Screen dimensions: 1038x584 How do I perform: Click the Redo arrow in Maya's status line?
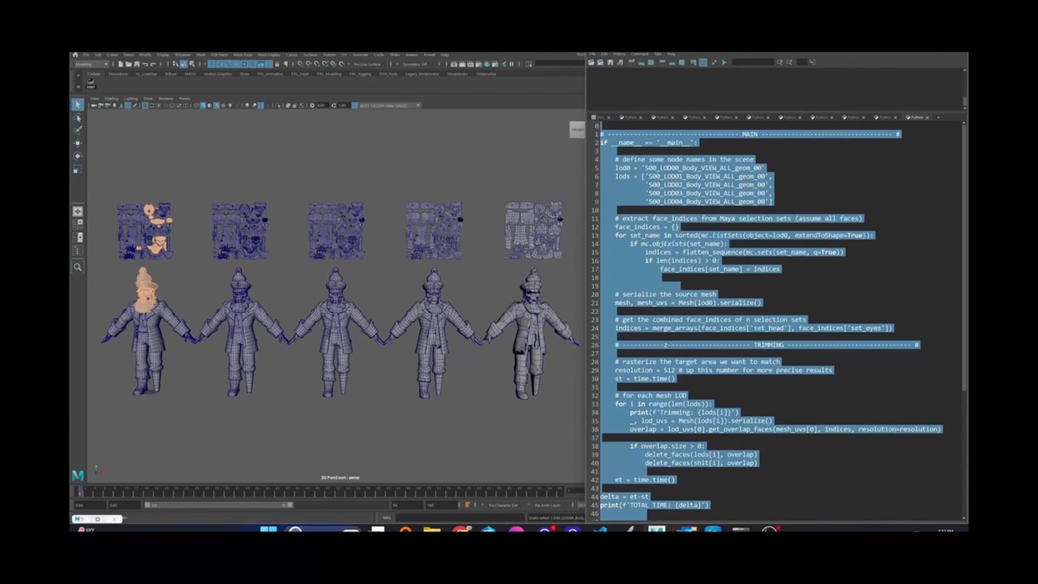click(x=153, y=64)
